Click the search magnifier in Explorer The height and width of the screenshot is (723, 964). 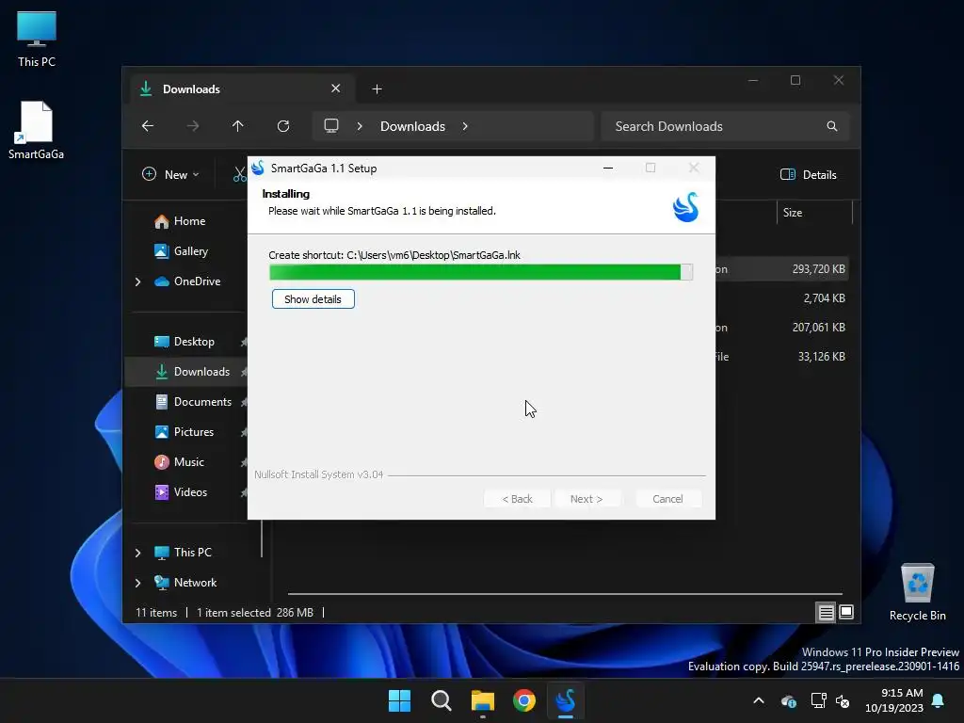point(832,126)
